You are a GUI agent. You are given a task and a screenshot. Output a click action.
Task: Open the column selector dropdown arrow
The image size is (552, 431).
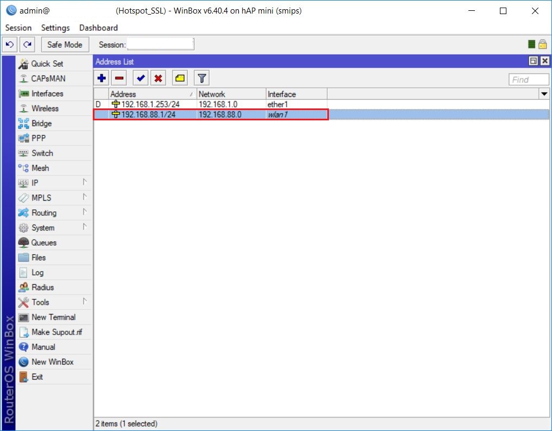(544, 94)
